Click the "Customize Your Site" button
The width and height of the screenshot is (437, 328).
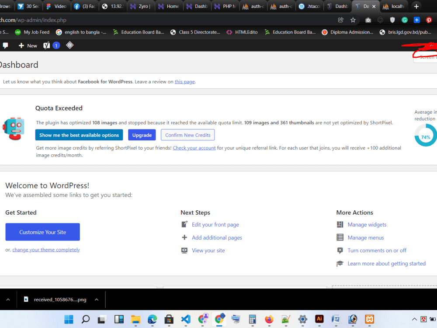point(43,232)
